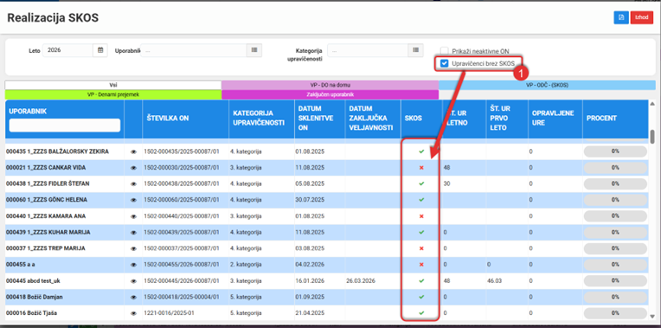This screenshot has width=661, height=328.
Task: View details eye icon for BALŽALORSKY ZEKIRA
Action: click(133, 151)
